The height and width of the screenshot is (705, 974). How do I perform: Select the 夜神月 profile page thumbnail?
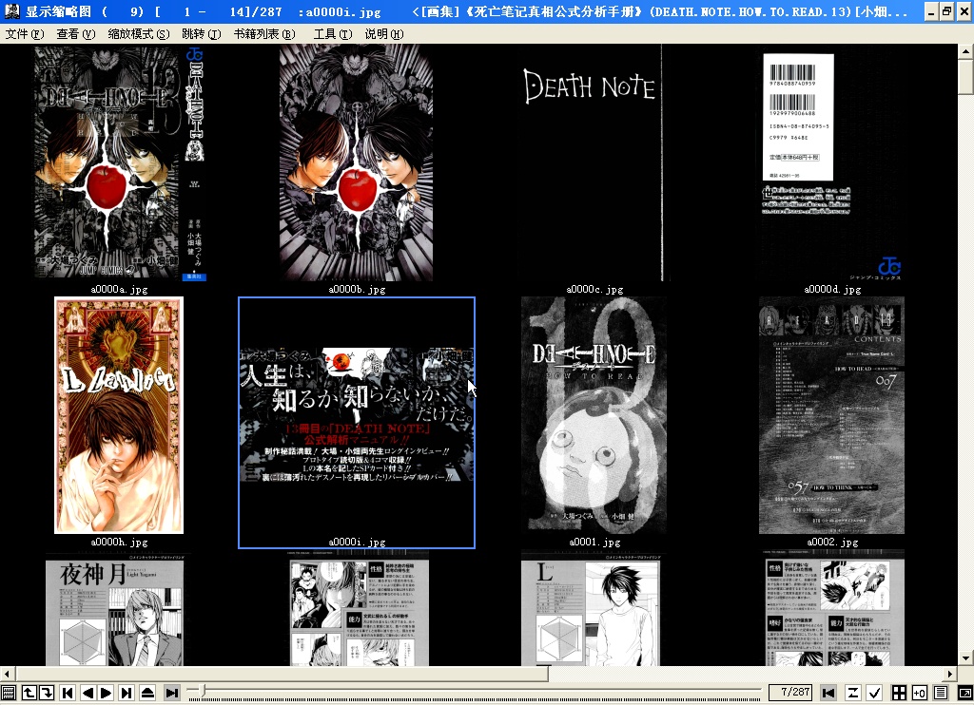114,611
